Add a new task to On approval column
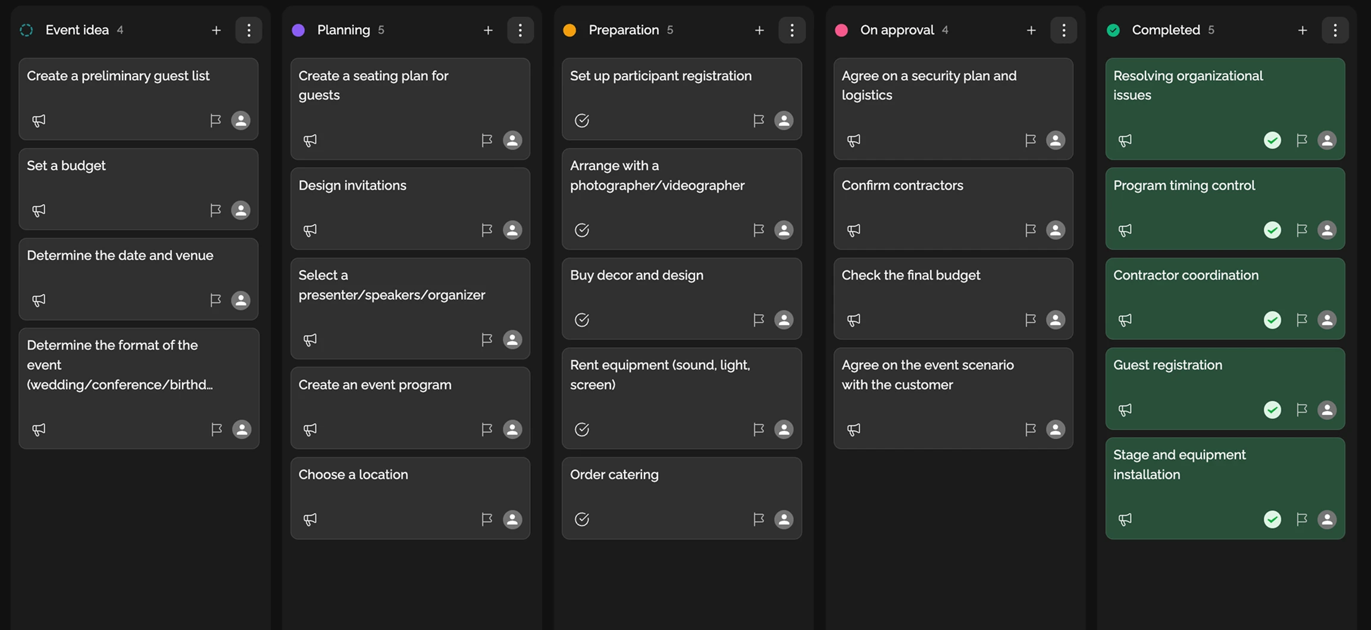Image resolution: width=1371 pixels, height=630 pixels. (x=1031, y=30)
